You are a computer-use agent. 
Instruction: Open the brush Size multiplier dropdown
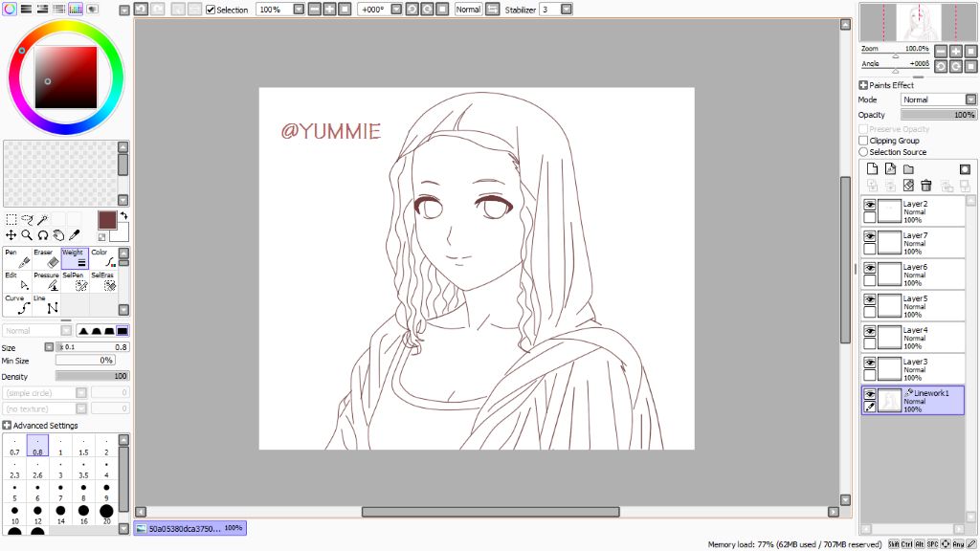pyautogui.click(x=49, y=346)
